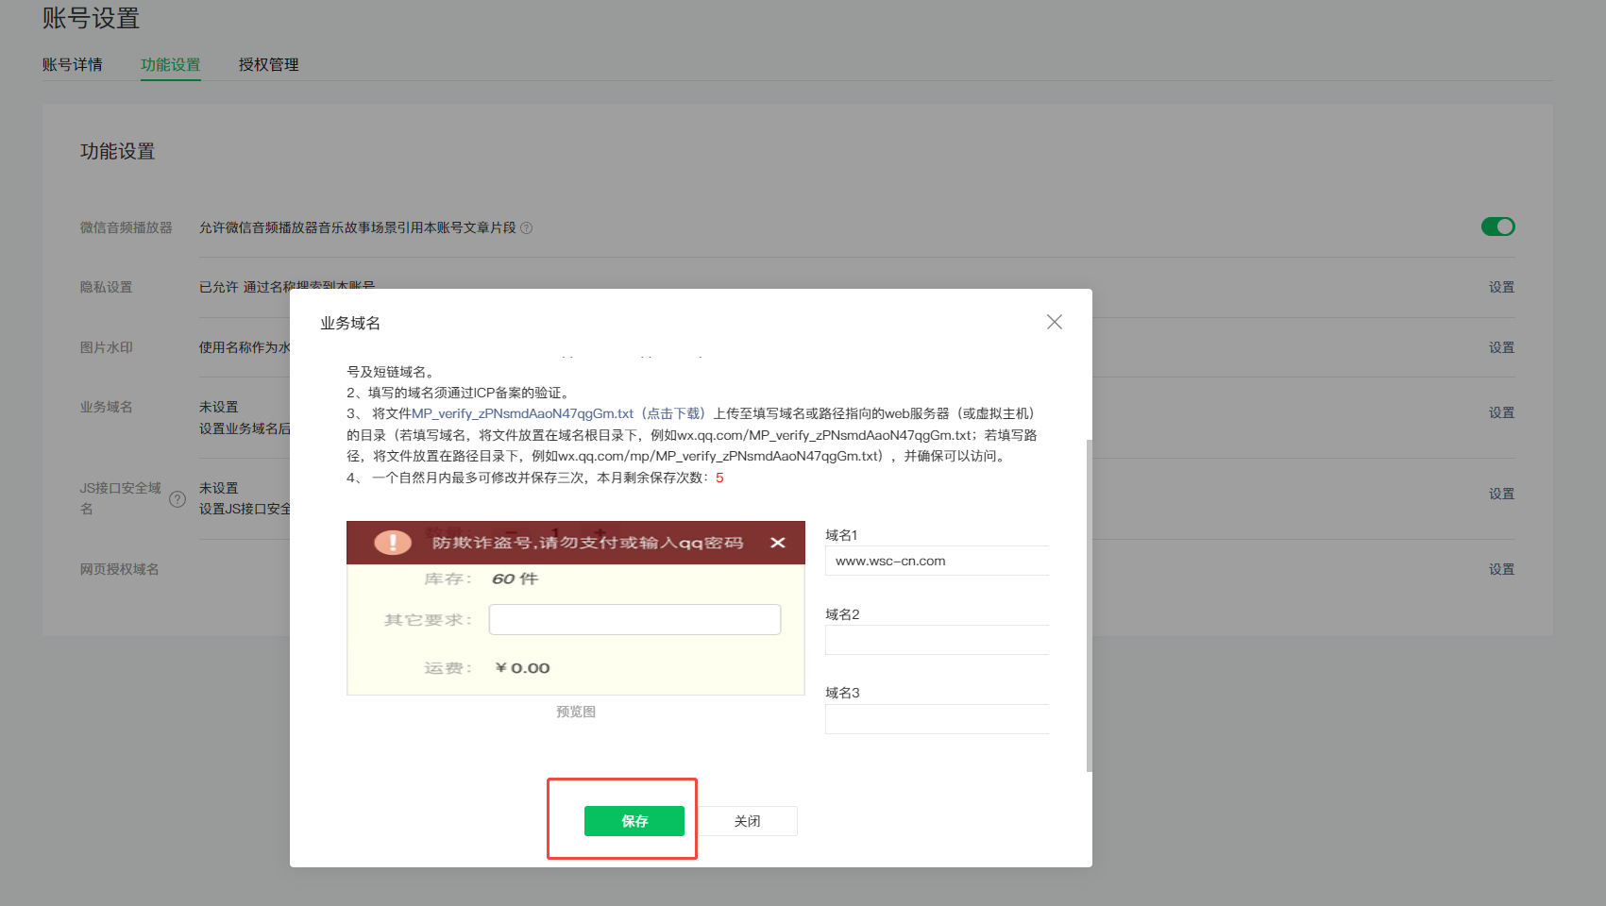Toggle the 微信音频播放器 switch off

[x=1497, y=226]
